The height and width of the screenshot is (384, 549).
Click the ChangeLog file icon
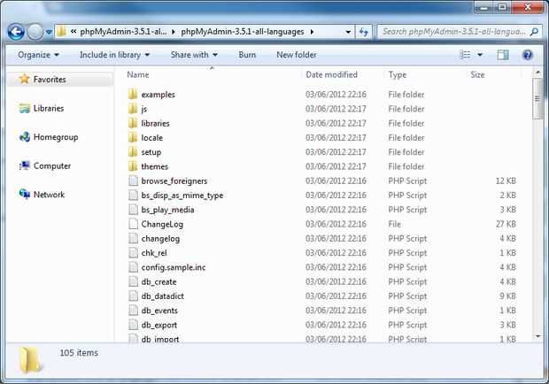pos(133,224)
